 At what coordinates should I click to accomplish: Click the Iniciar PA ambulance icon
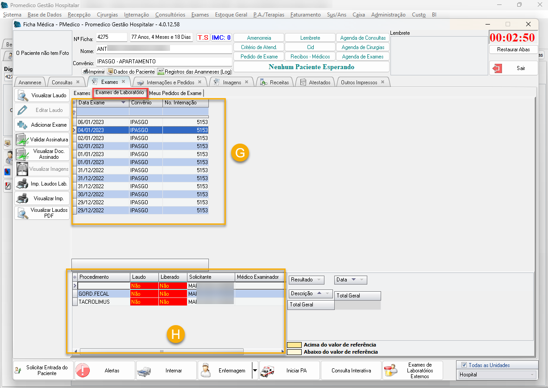[267, 370]
